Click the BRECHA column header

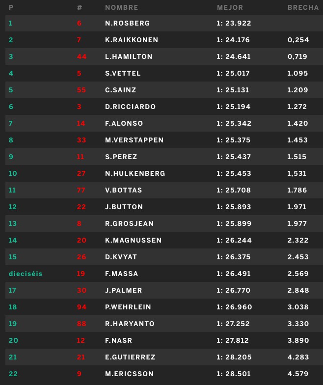[303, 8]
